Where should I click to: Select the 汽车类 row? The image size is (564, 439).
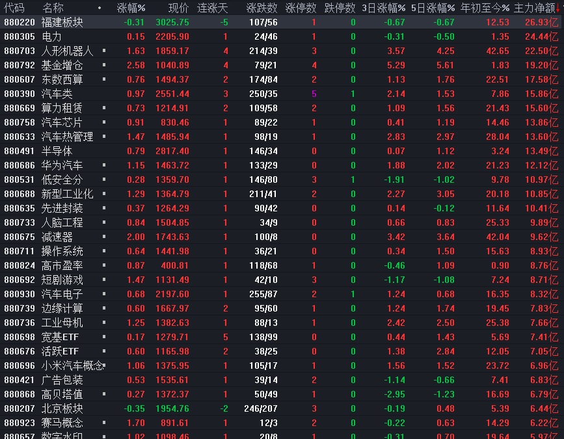pos(282,94)
